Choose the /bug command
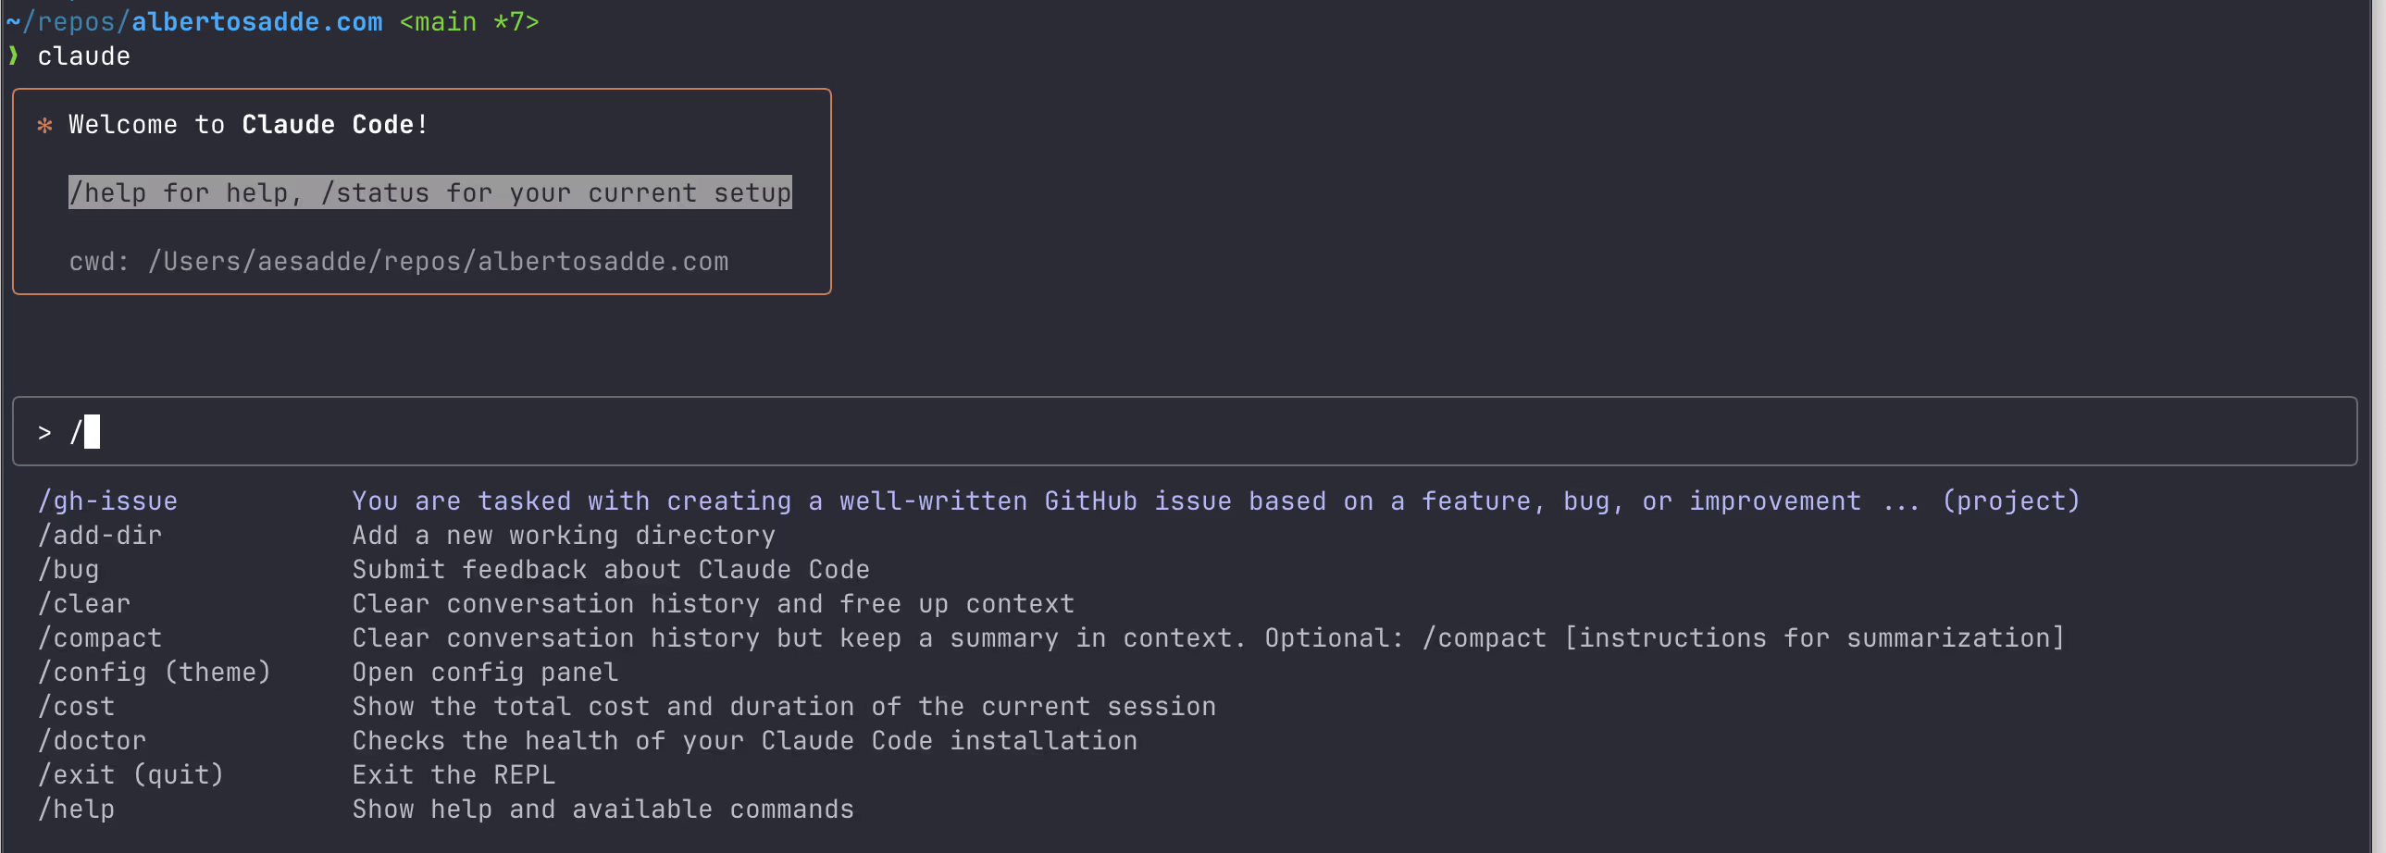The image size is (2386, 853). (x=68, y=570)
